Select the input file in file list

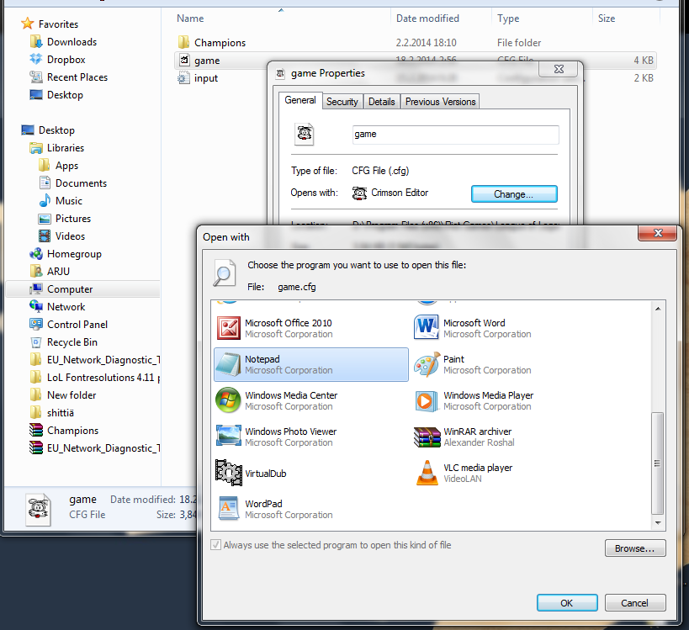tap(206, 78)
